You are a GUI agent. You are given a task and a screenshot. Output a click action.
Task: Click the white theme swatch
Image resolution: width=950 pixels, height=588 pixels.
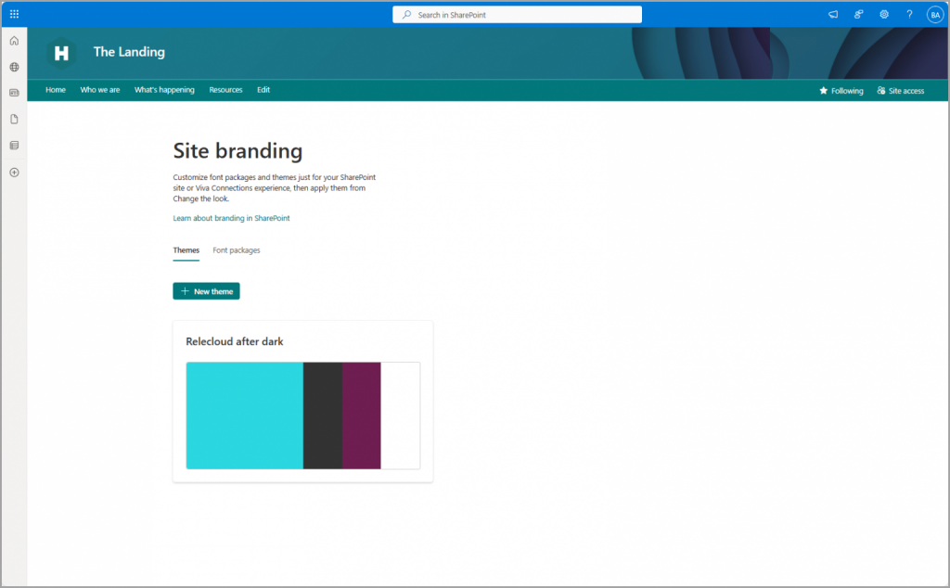point(401,415)
